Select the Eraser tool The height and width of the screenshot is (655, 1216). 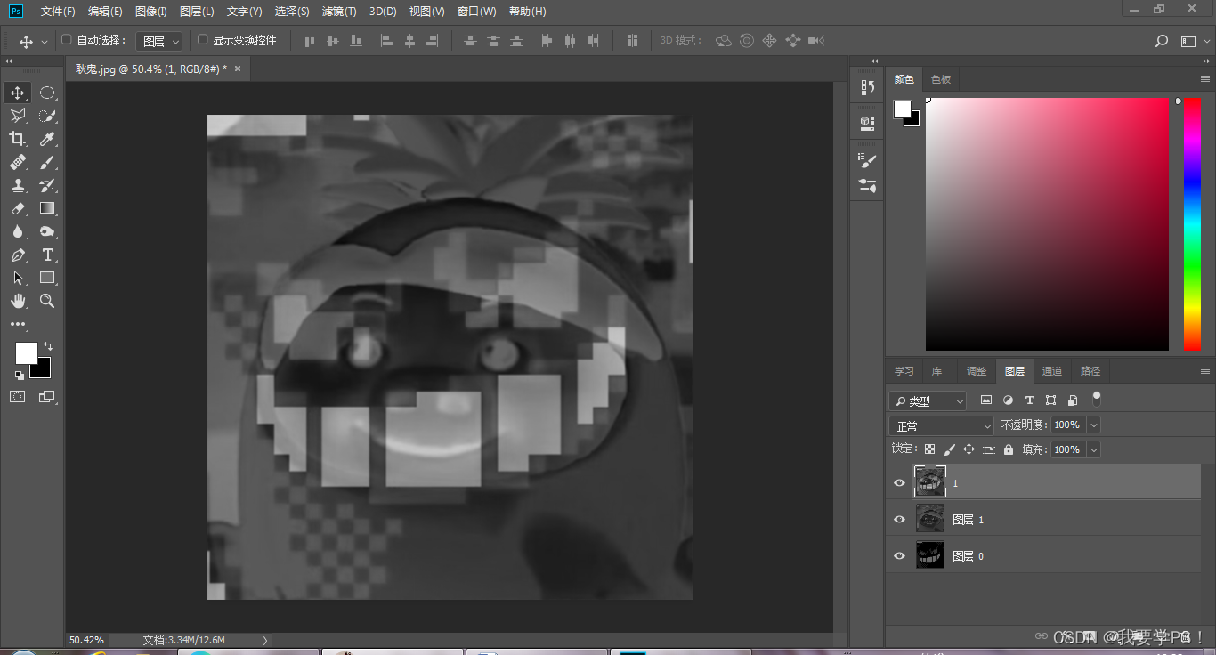tap(18, 208)
